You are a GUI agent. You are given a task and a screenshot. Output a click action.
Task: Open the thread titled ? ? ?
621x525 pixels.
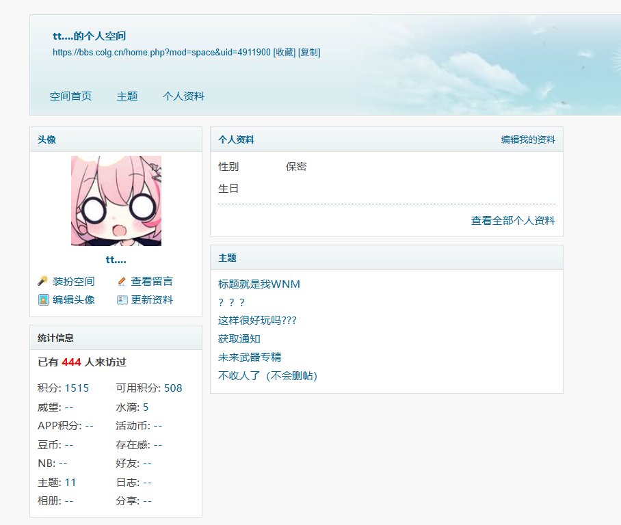[231, 302]
